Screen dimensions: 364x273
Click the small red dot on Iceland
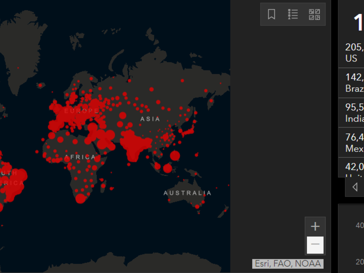click(x=40, y=85)
